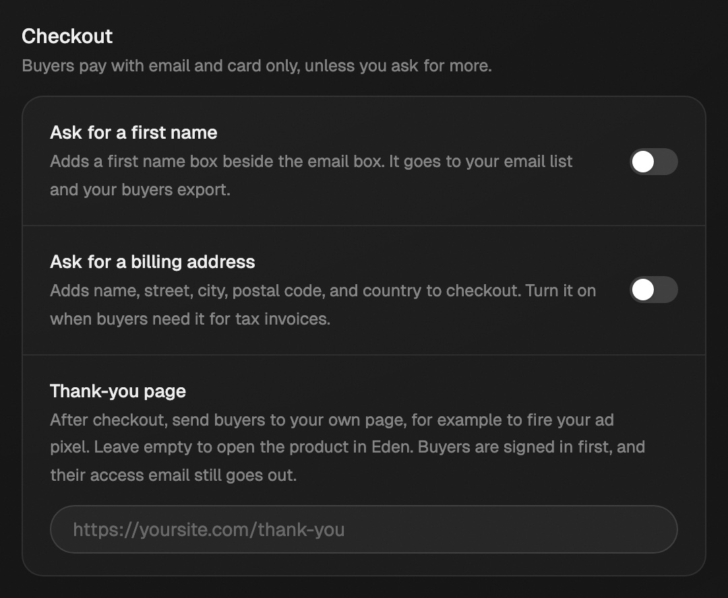Focus the thank-you page URL input field
Viewport: 728px width, 598px height.
(364, 529)
